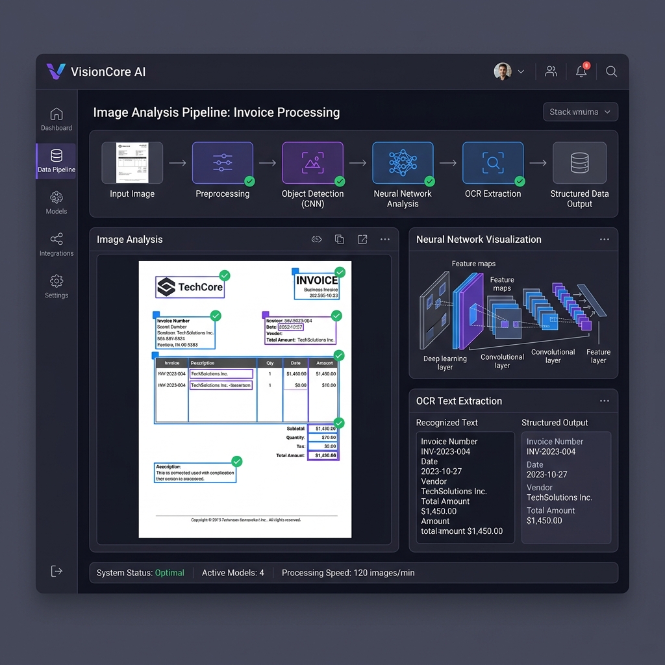Click structured output Total Amount $1,450.00

(544, 520)
